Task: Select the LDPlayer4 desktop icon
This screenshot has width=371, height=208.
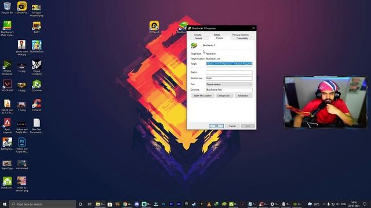Action: pos(154,27)
